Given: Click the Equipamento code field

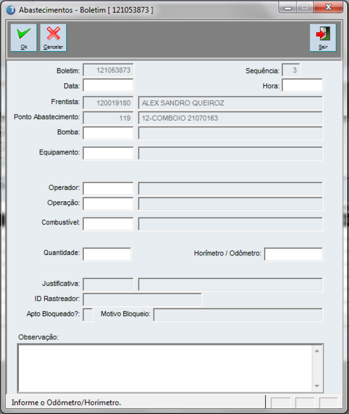Looking at the screenshot, I should 108,153.
